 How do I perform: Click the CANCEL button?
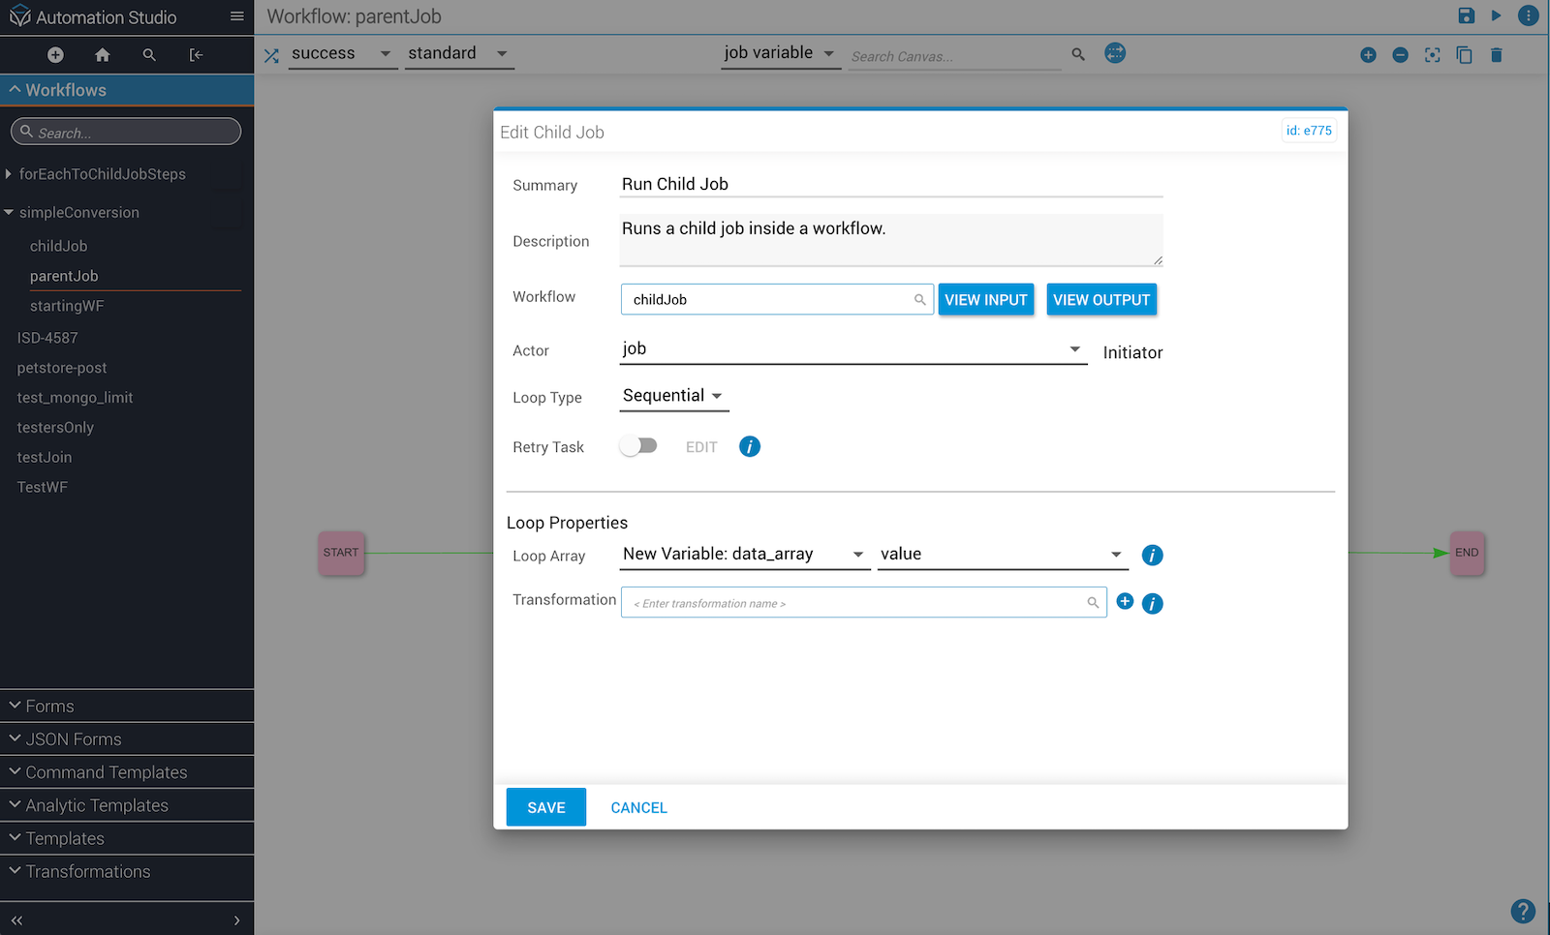click(638, 807)
